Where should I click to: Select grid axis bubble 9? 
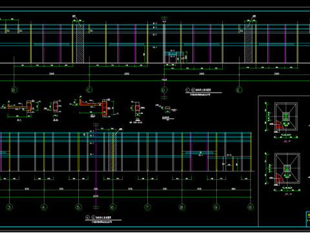(216, 207)
